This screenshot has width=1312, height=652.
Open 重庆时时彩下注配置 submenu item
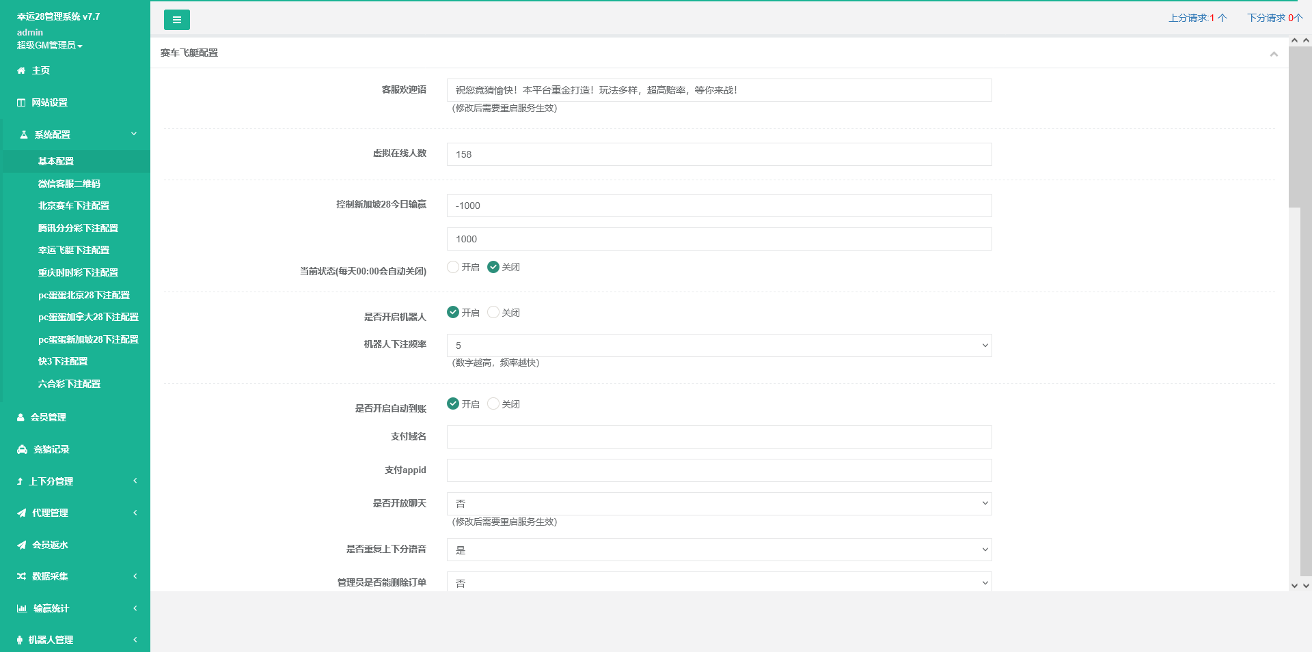pos(77,272)
